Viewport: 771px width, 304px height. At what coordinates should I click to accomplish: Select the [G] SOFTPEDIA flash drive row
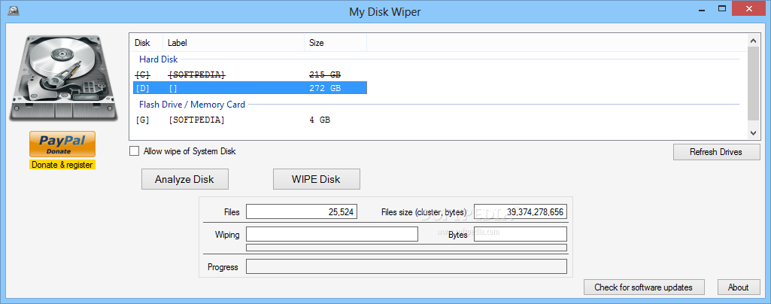pyautogui.click(x=250, y=120)
